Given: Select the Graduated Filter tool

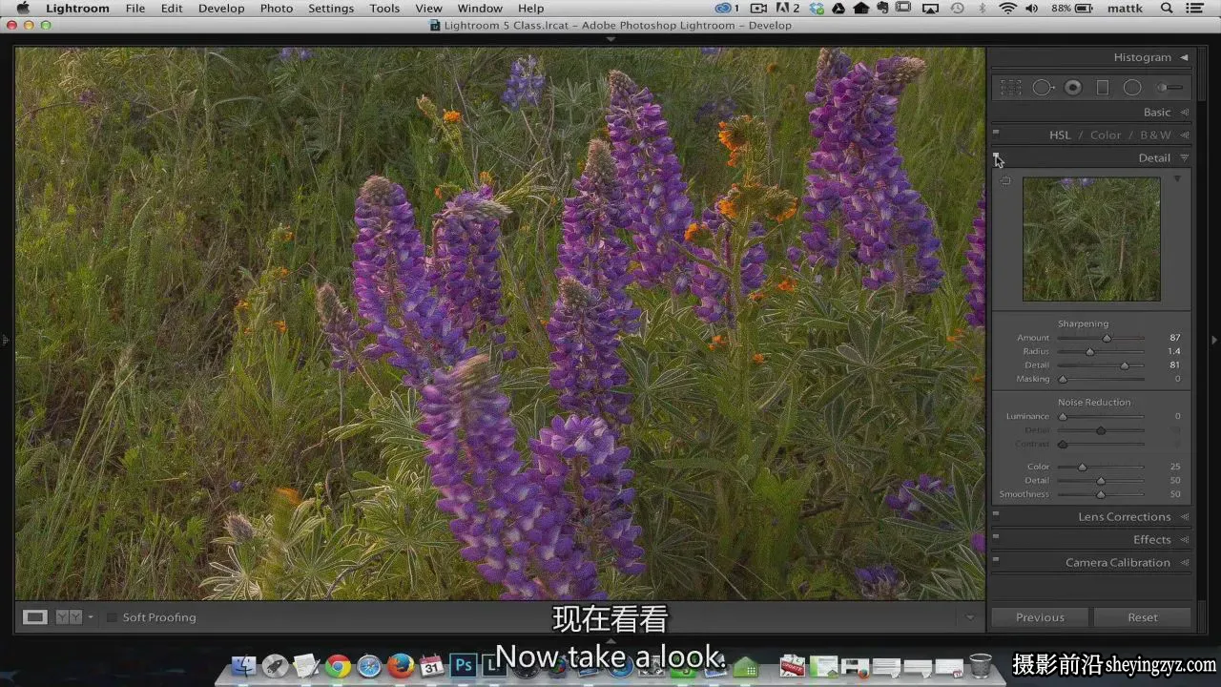Looking at the screenshot, I should pyautogui.click(x=1103, y=88).
